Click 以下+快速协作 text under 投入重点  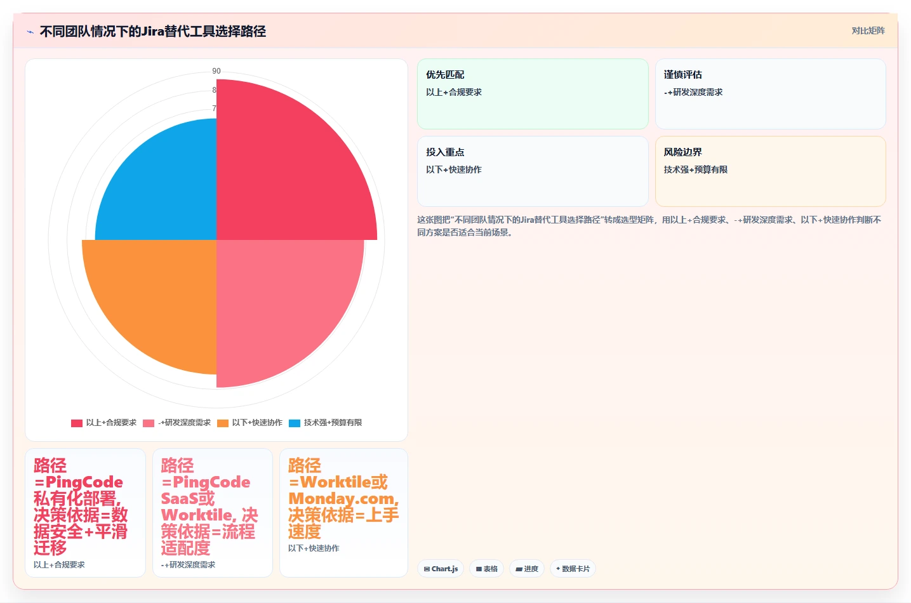(454, 169)
